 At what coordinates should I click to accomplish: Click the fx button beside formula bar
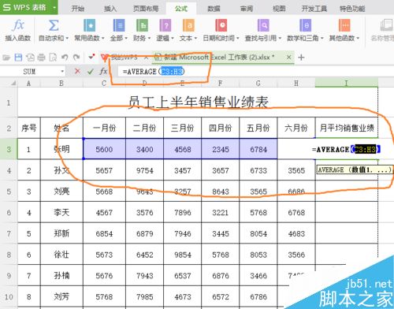[103, 71]
